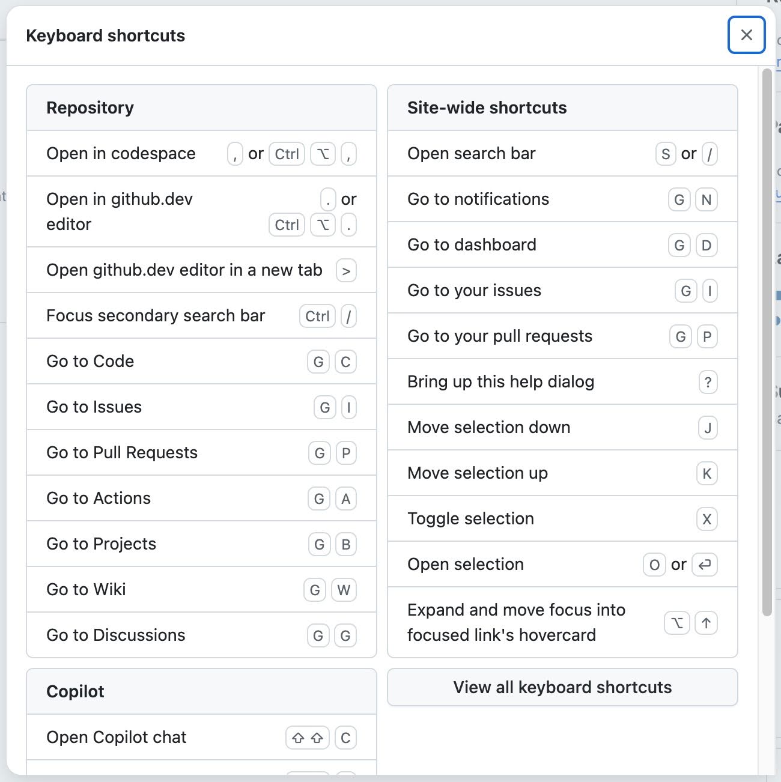The image size is (781, 782).
Task: Select the Go to Pull Requests row
Action: pos(201,453)
